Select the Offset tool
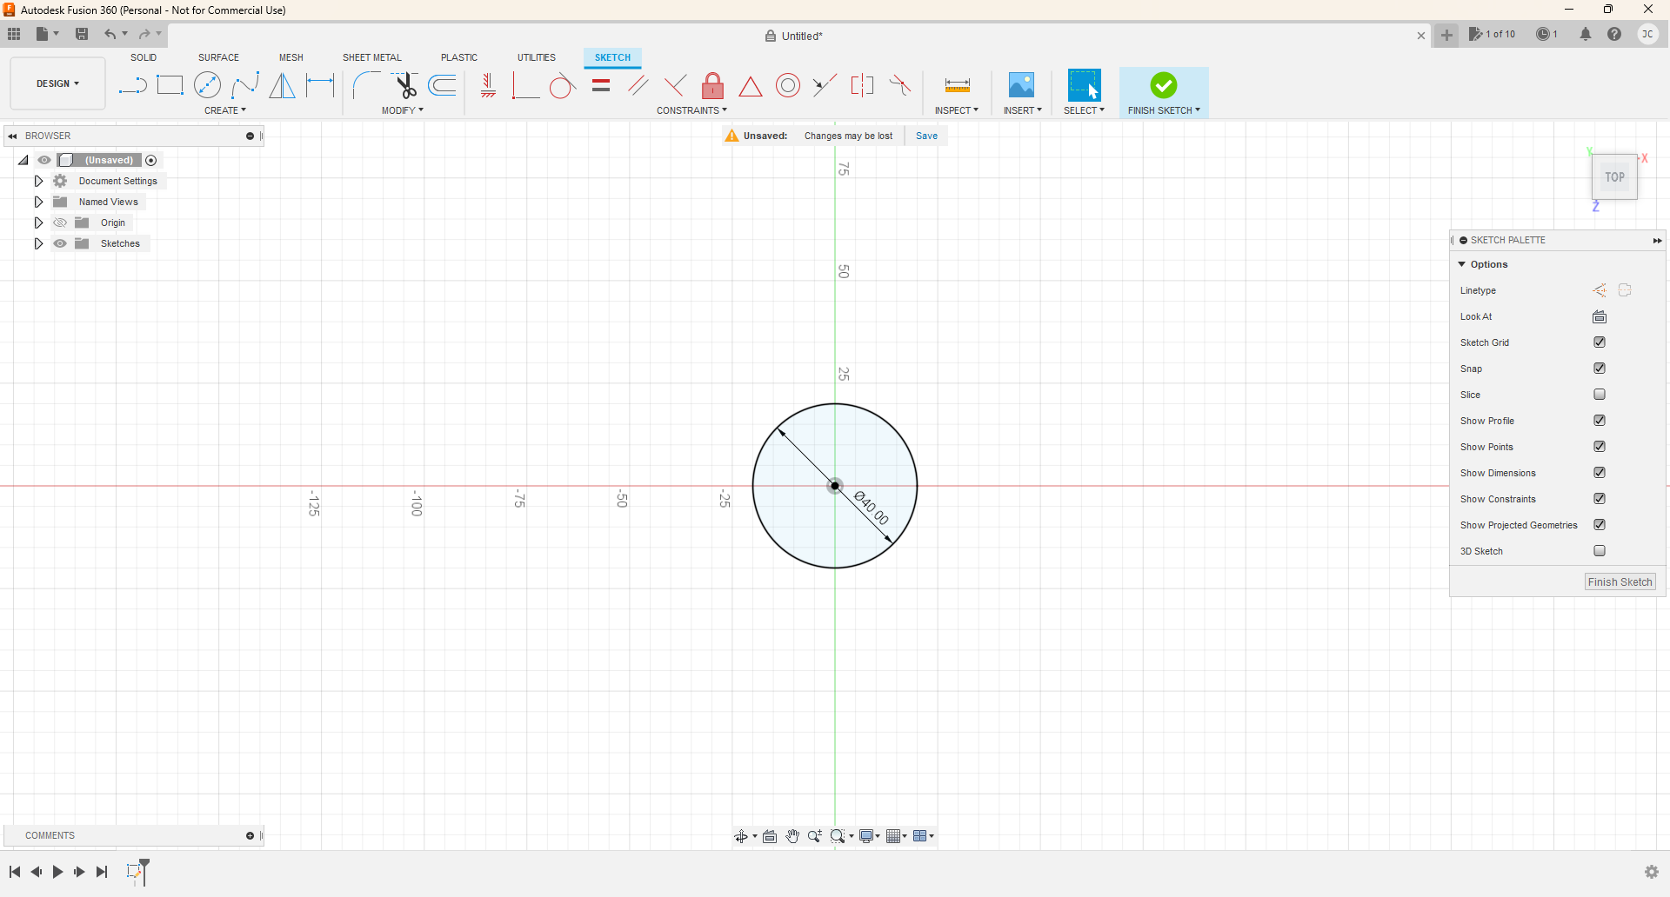Screen dimensions: 1670x897 (442, 85)
